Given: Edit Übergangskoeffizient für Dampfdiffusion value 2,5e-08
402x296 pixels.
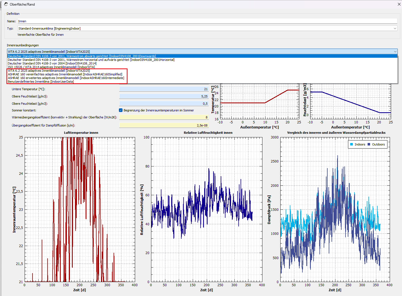Looking at the screenshot, I should pos(164,125).
